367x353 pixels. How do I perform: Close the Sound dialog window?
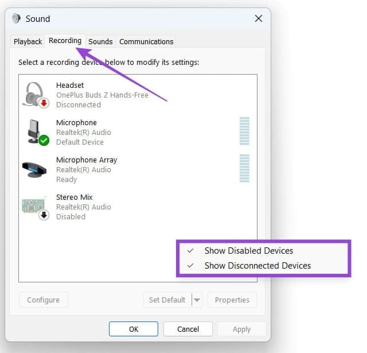(x=258, y=19)
